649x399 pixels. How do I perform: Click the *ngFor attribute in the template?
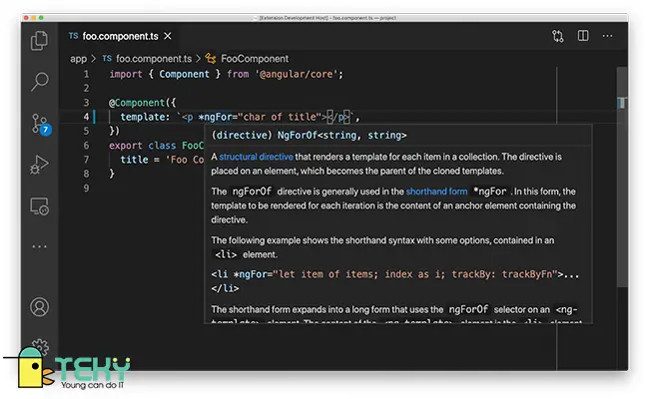tap(215, 117)
